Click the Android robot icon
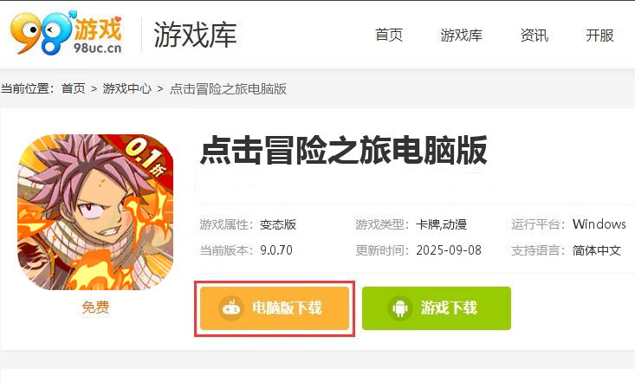 click(400, 308)
